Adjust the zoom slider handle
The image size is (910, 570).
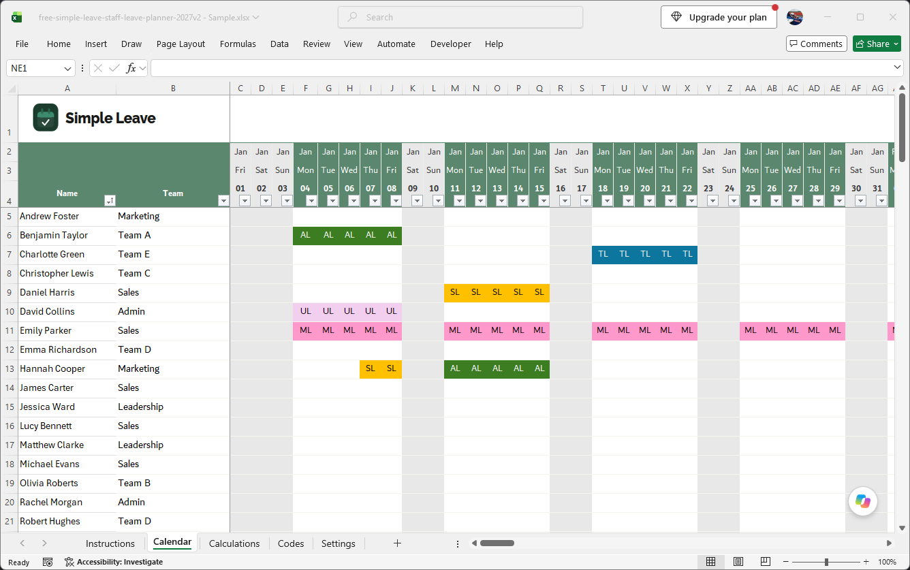tap(826, 562)
